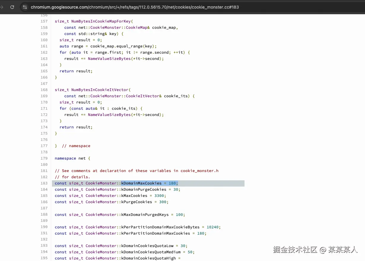
Task: Click kMaxDomainPurgedKeys identifier
Action: [x=145, y=215]
